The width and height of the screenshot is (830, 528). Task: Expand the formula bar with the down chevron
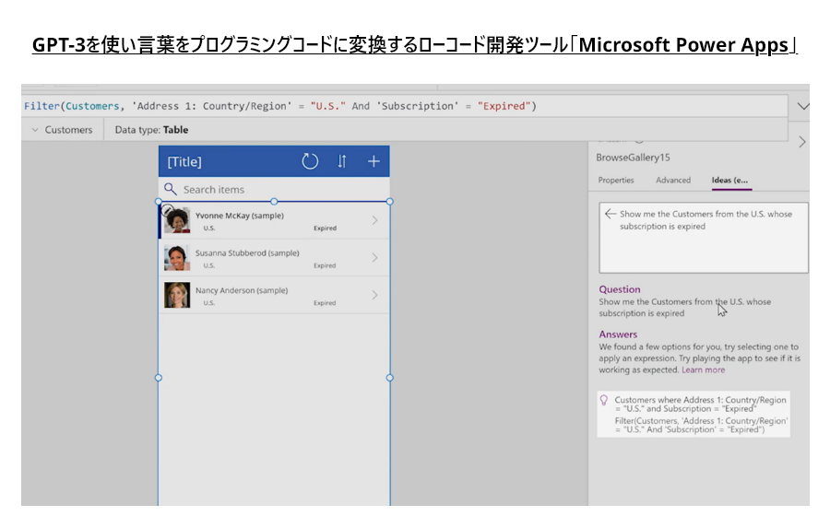tap(802, 107)
